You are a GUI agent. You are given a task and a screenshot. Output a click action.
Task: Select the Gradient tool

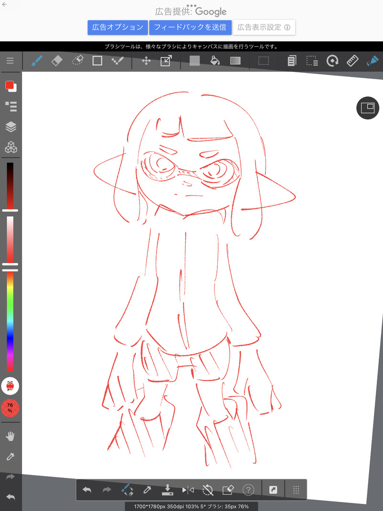(235, 60)
